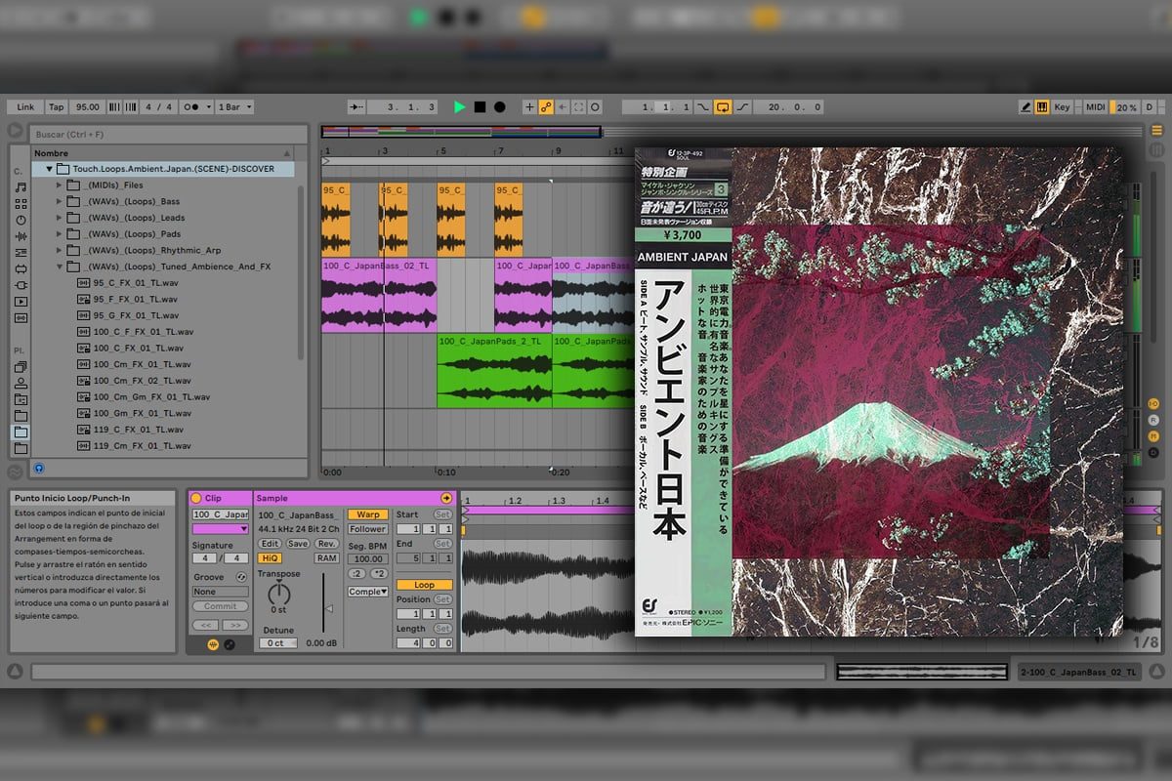
Task: Collapse the _(WAVs)_(Loops)_Tuned_Ambience_And_FX folder
Action: (x=60, y=267)
